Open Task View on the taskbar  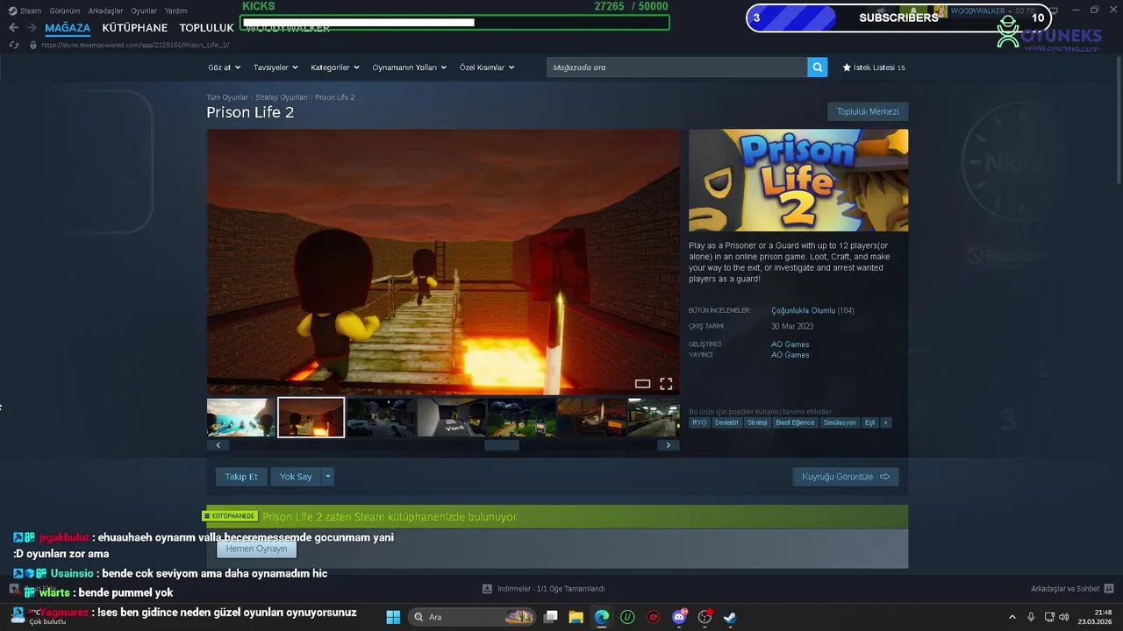[551, 617]
